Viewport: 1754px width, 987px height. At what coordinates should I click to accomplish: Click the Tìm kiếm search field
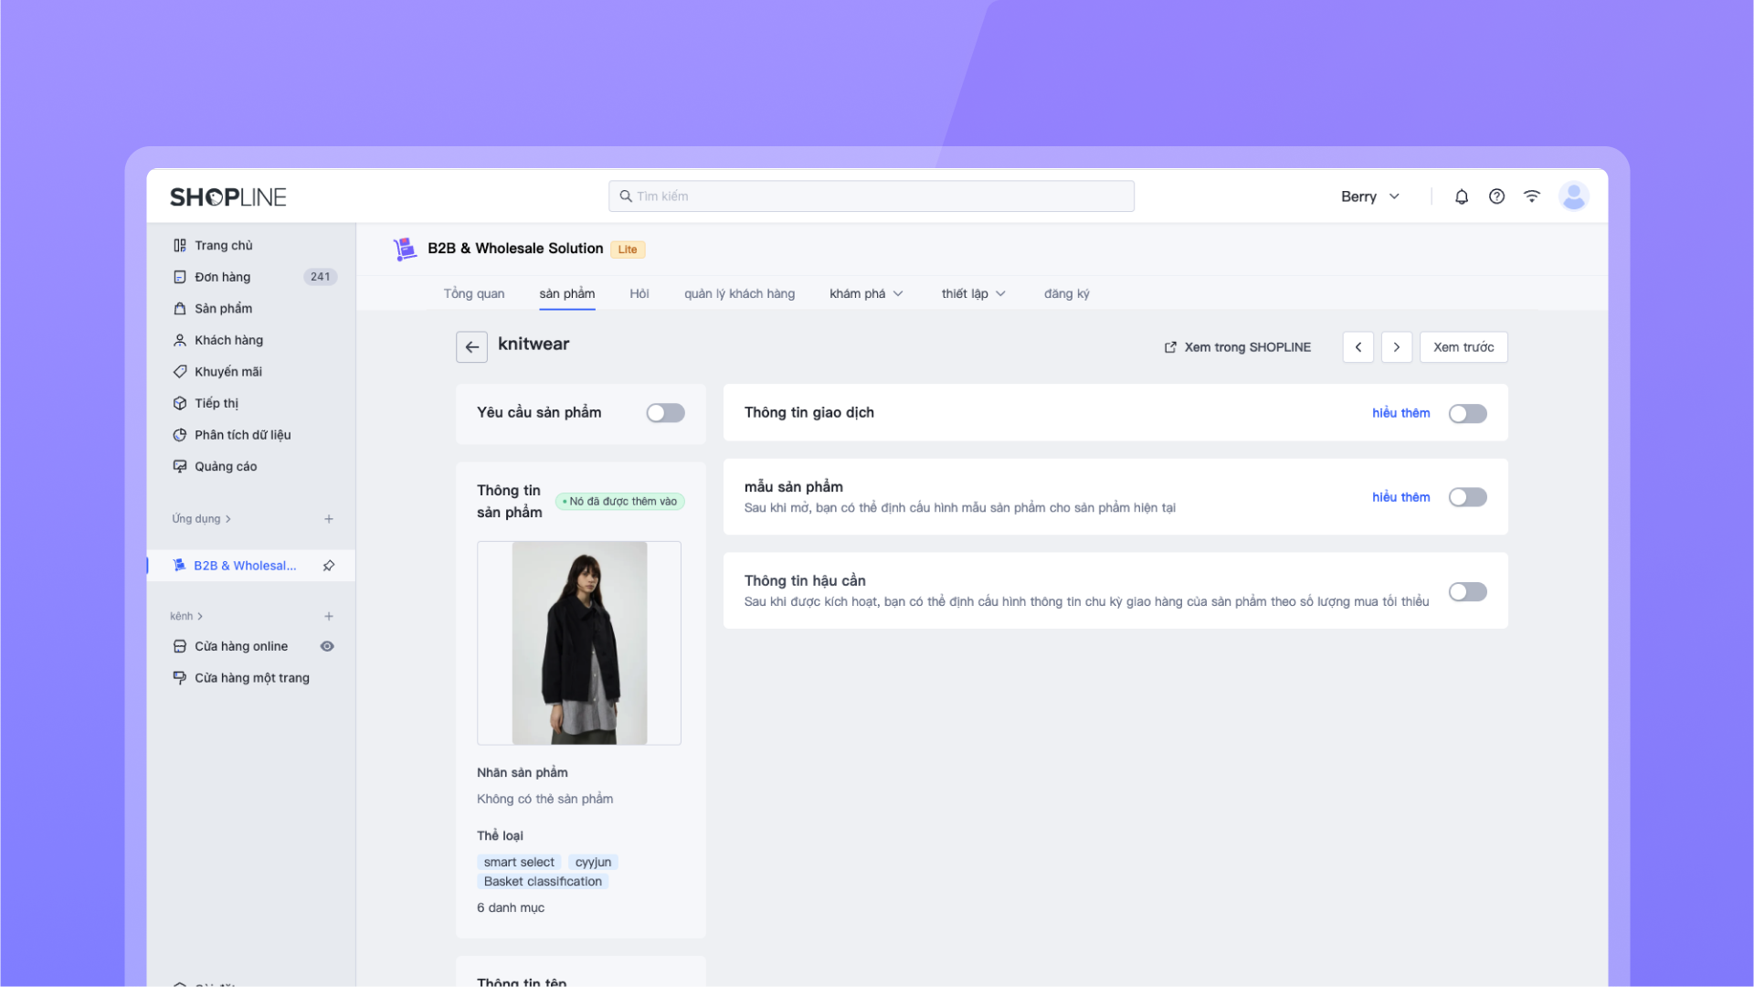coord(871,196)
